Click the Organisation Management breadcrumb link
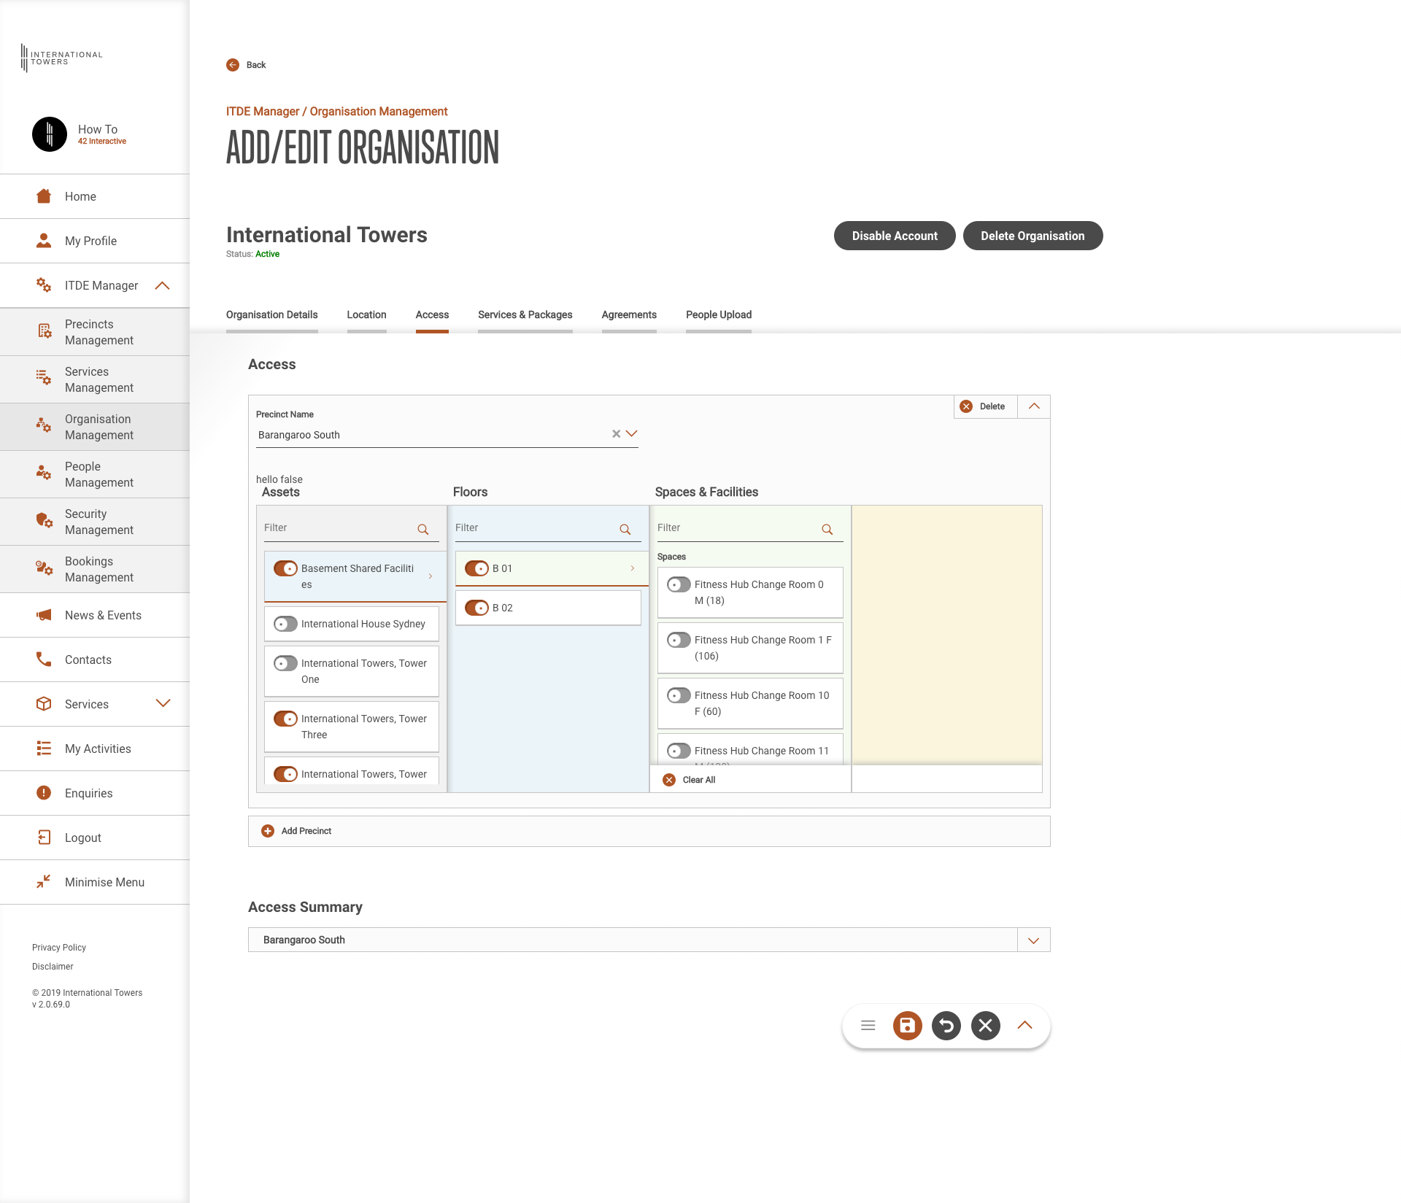Viewport: 1401px width, 1203px height. click(379, 112)
